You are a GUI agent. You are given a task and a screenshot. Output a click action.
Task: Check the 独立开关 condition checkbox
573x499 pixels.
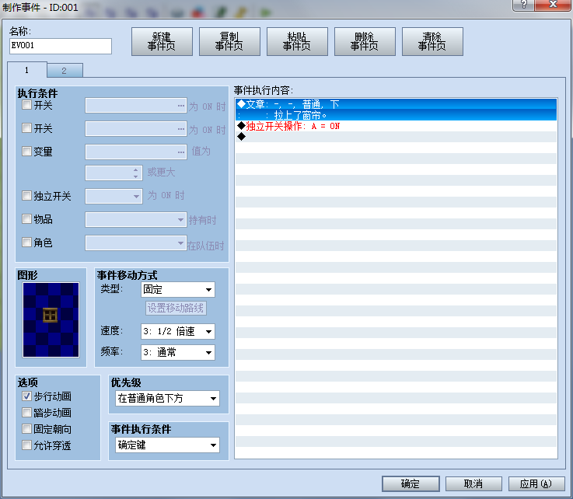click(26, 196)
